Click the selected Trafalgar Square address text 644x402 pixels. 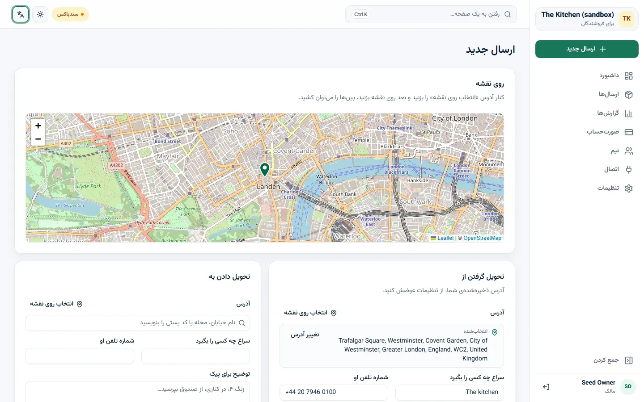(413, 349)
